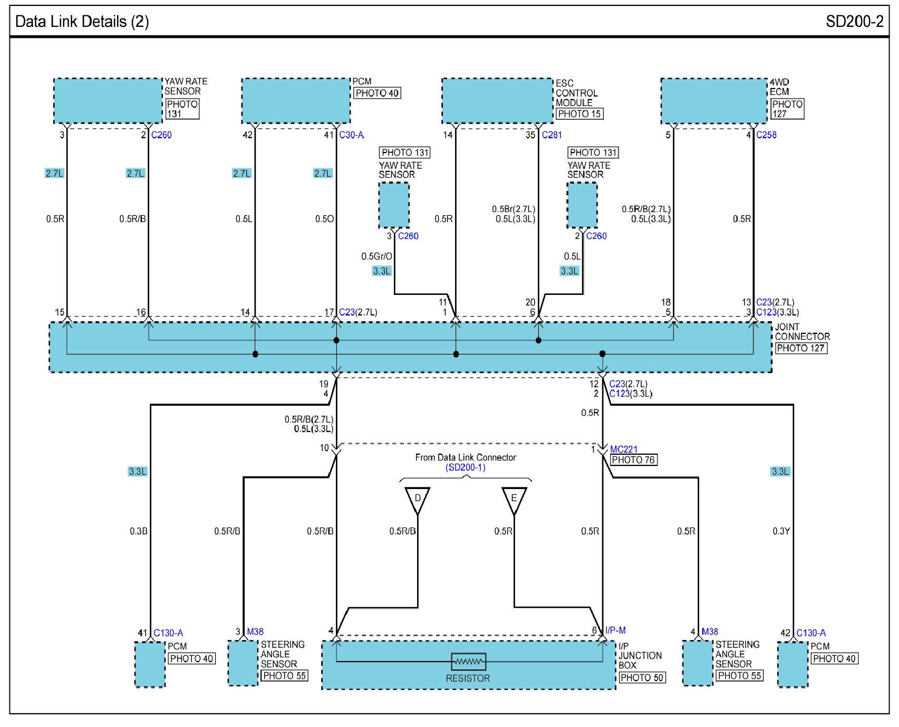Click the PHOTO 76 reference box

(x=633, y=460)
